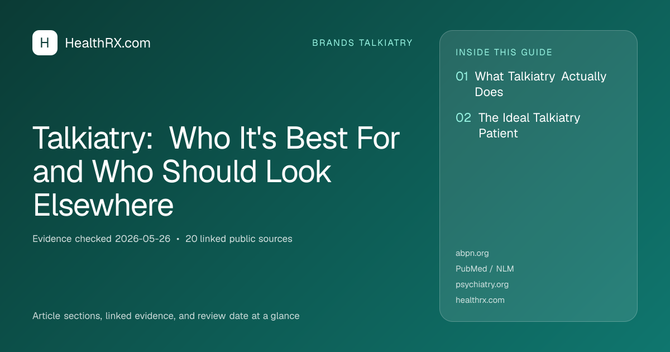
Task: Click 'Evidence checked 2026-05-26' date text
Action: (101, 239)
